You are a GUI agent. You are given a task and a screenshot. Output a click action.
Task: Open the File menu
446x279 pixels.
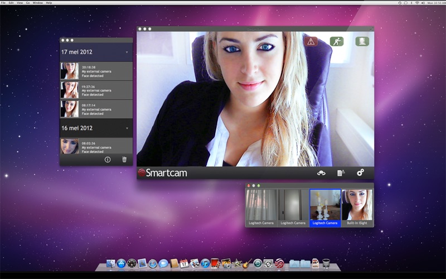pos(3,3)
